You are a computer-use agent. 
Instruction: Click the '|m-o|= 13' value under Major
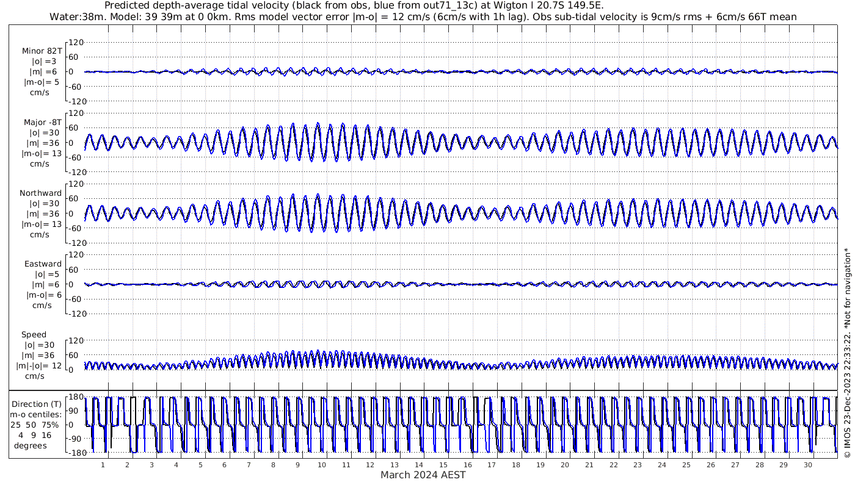tap(42, 154)
